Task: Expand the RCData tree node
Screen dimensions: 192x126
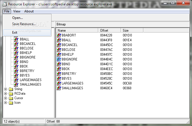Action: click(5, 94)
